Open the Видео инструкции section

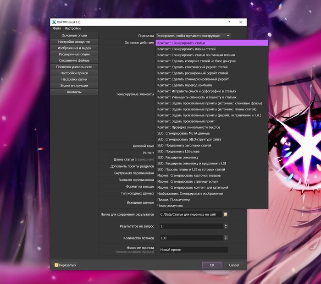(74, 86)
